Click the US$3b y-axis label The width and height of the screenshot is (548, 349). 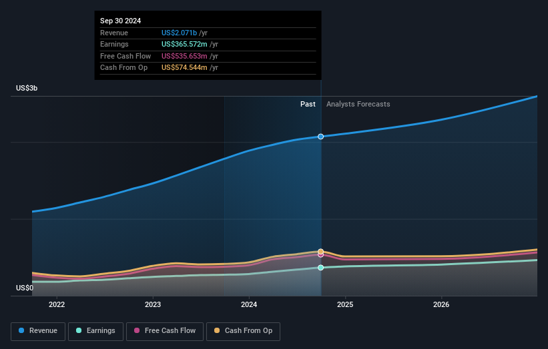pos(27,88)
